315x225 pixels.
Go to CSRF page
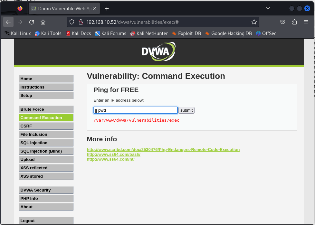(x=46, y=126)
